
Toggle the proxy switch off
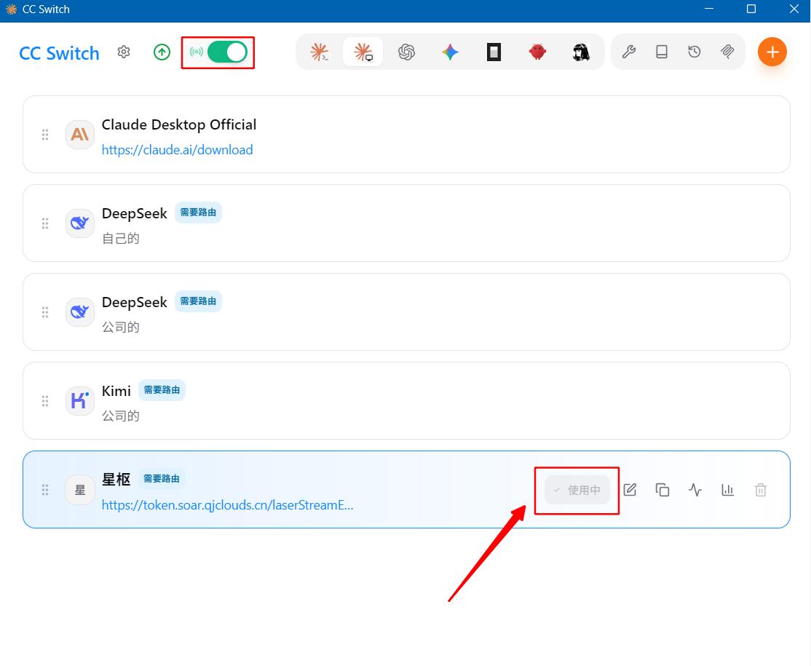point(228,52)
